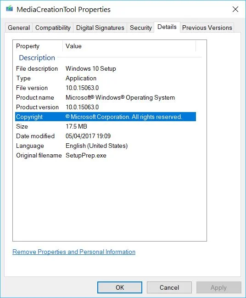The width and height of the screenshot is (246, 298).
Task: Select the Date modified label
Action: tap(35, 136)
